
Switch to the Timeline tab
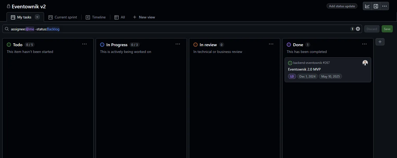click(x=96, y=17)
